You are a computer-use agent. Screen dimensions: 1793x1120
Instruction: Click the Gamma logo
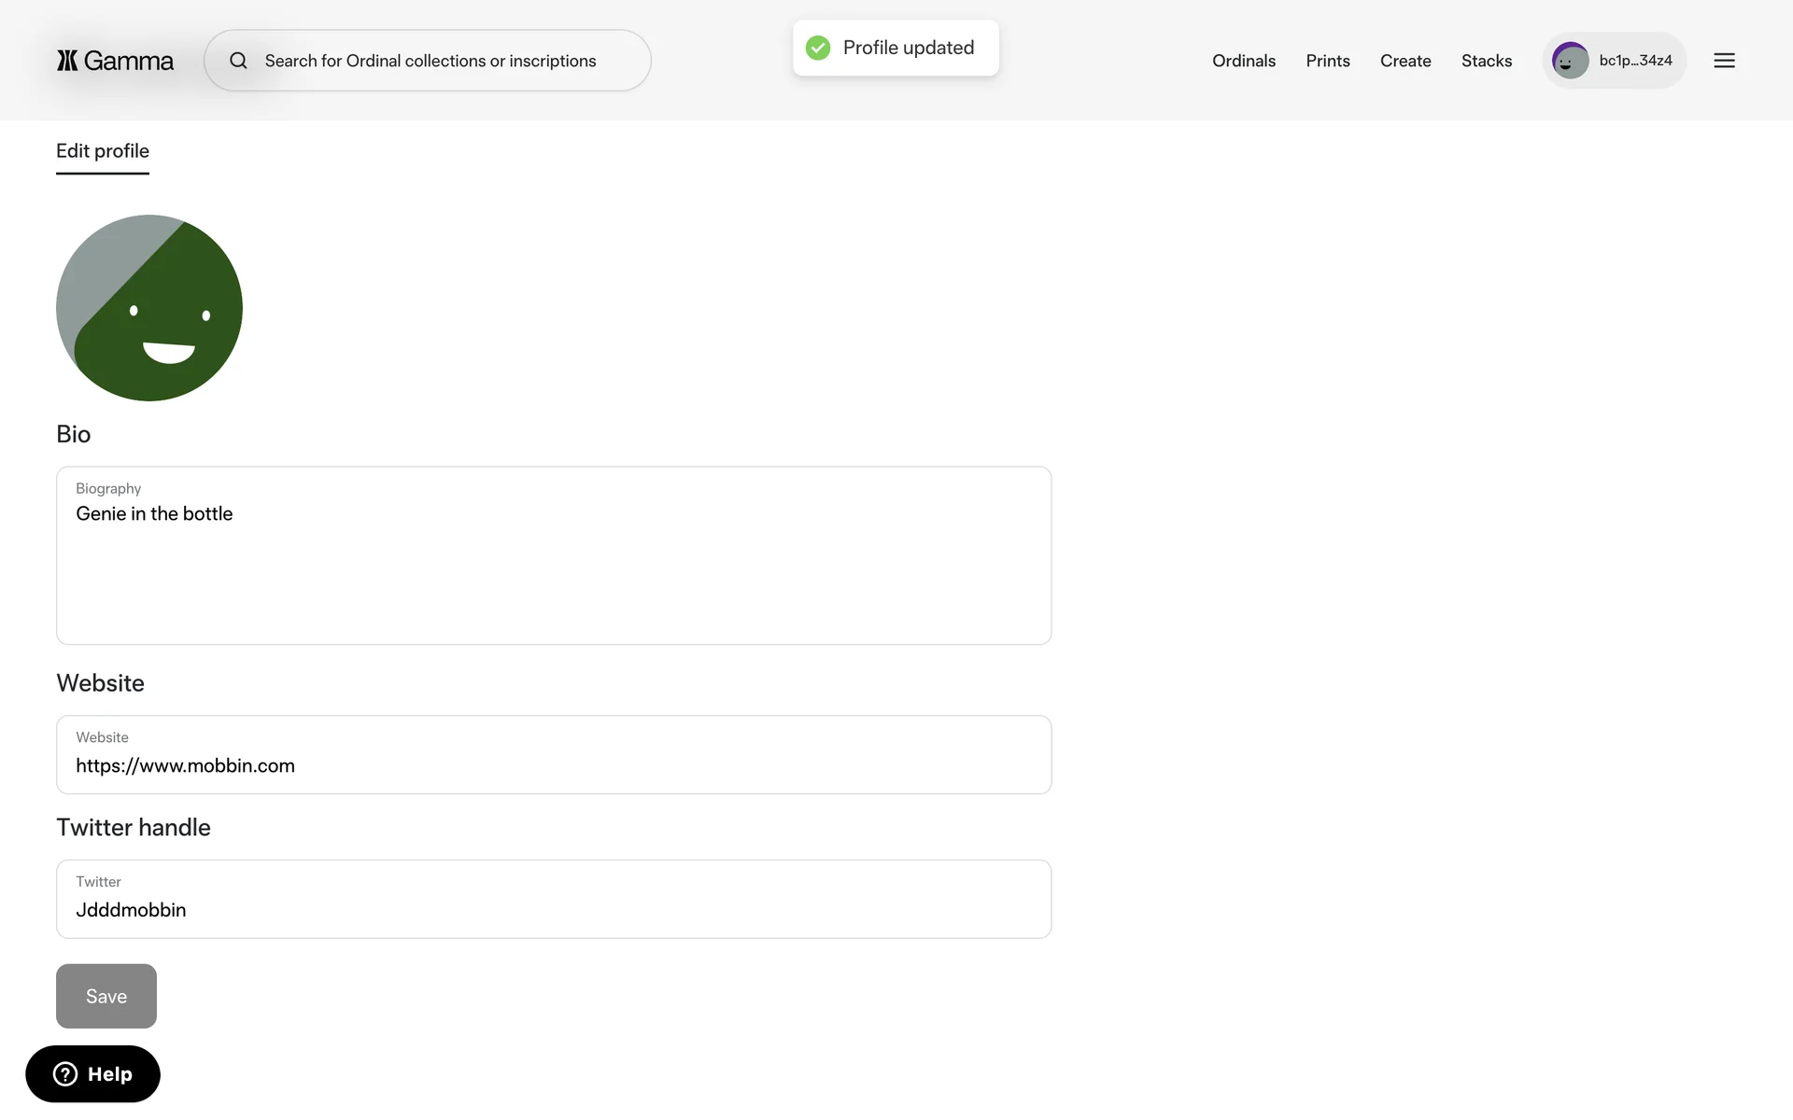click(115, 61)
